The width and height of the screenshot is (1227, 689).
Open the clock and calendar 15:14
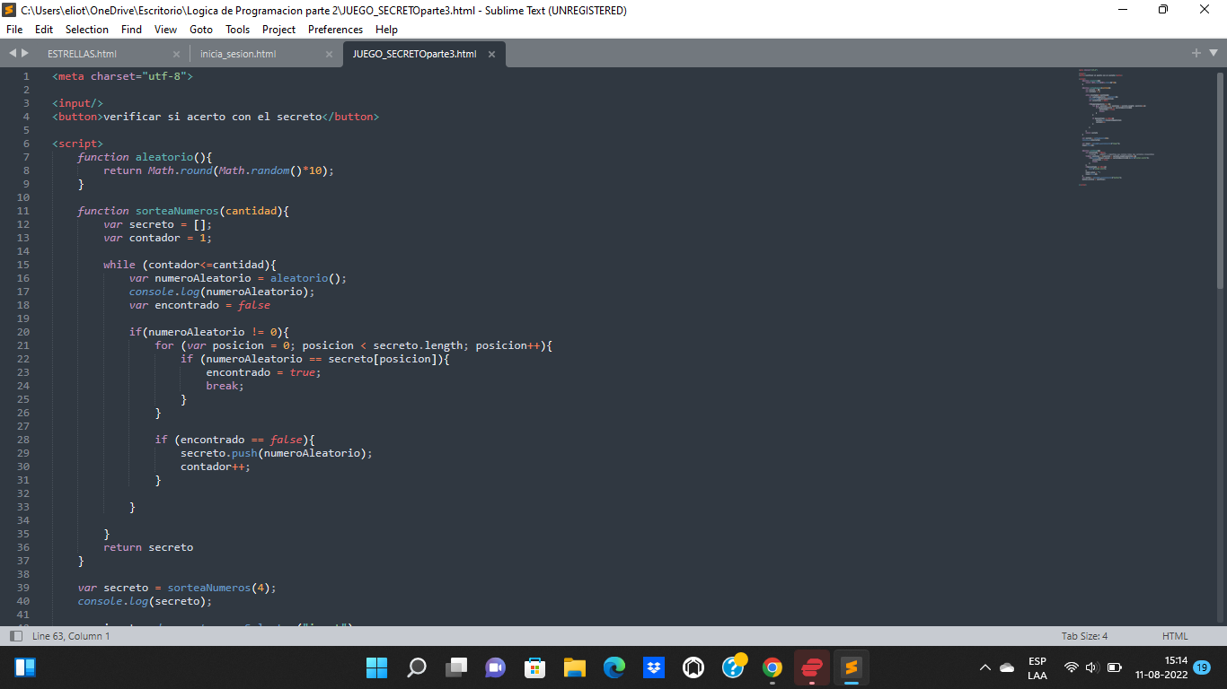coord(1161,667)
